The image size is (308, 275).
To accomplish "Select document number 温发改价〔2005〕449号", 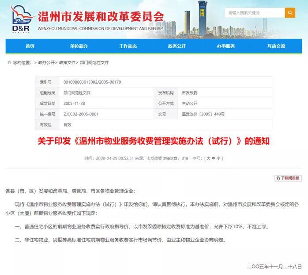I will pyautogui.click(x=203, y=114).
